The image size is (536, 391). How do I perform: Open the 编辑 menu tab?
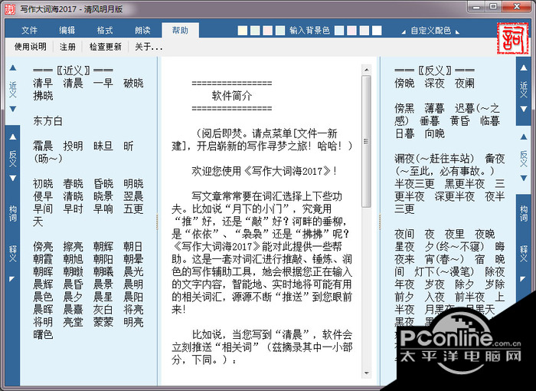pyautogui.click(x=67, y=31)
